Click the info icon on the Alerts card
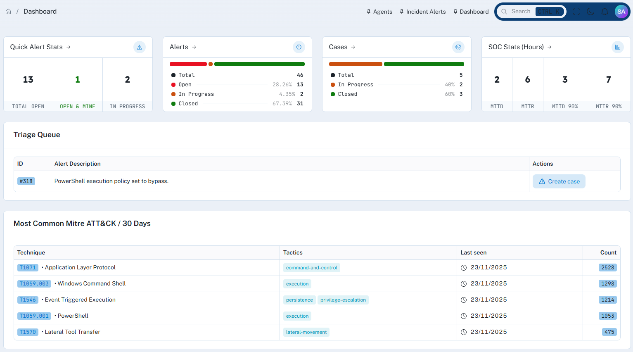 pos(299,47)
